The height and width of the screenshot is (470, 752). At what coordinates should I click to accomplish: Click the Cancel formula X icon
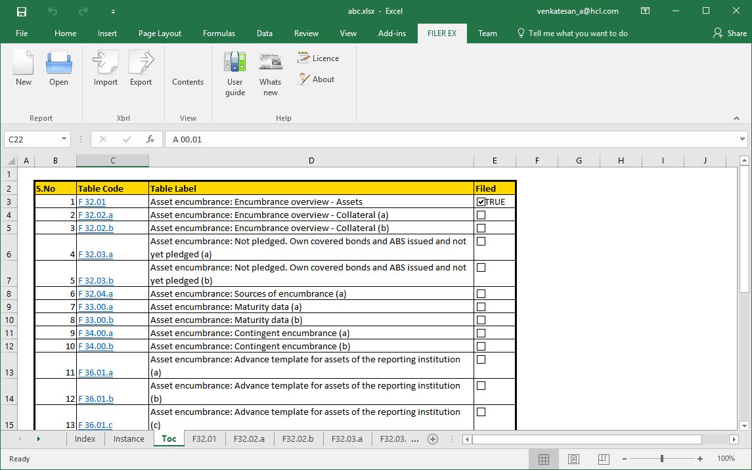[102, 139]
